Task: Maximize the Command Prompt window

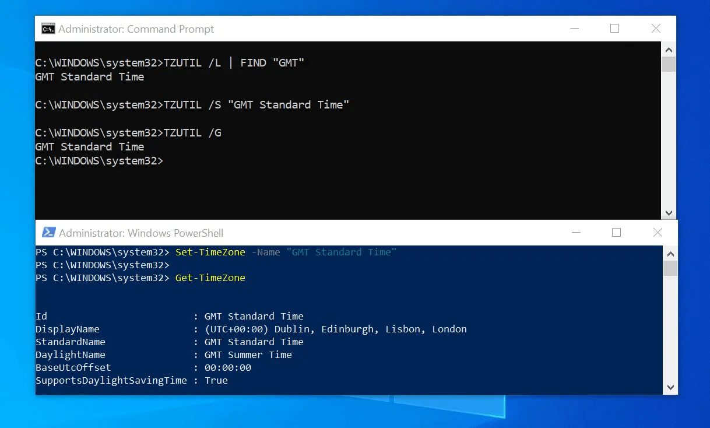Action: 614,28
